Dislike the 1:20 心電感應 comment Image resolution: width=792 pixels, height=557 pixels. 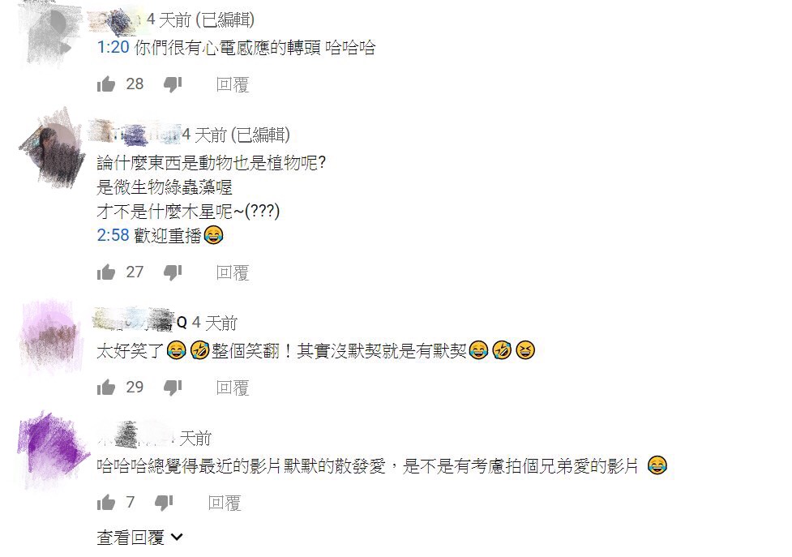(x=173, y=84)
